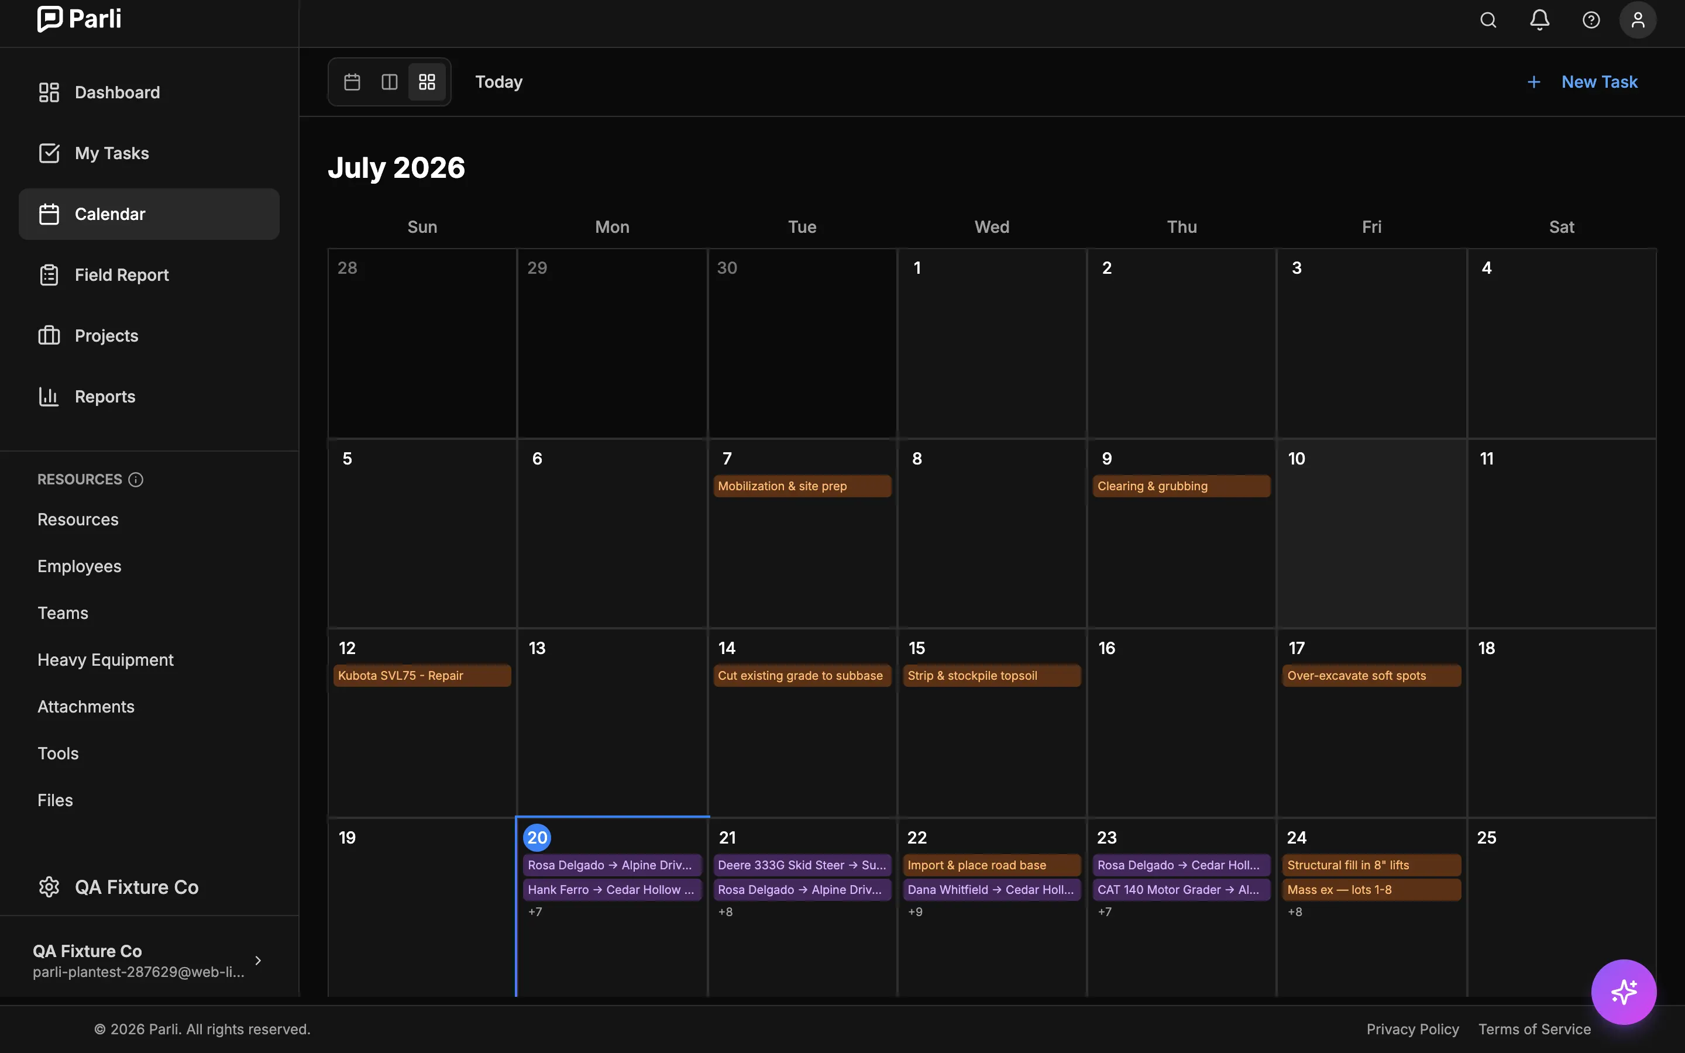
Task: Click the QA Fixture Co account email text
Action: click(x=139, y=972)
